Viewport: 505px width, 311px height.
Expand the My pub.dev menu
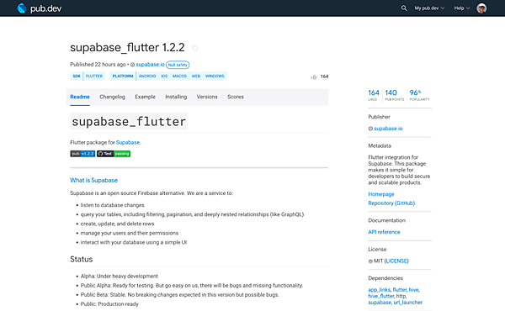[x=429, y=8]
